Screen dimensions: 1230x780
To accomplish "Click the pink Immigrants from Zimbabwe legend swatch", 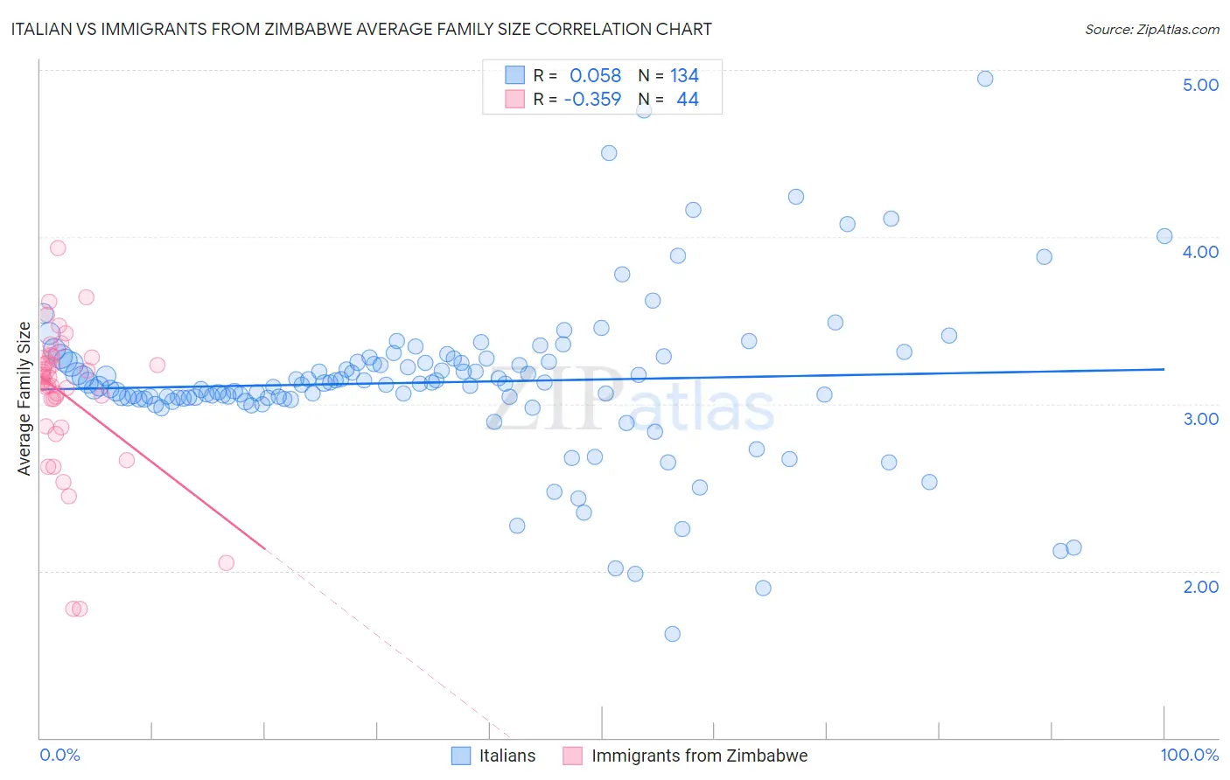I will (572, 756).
